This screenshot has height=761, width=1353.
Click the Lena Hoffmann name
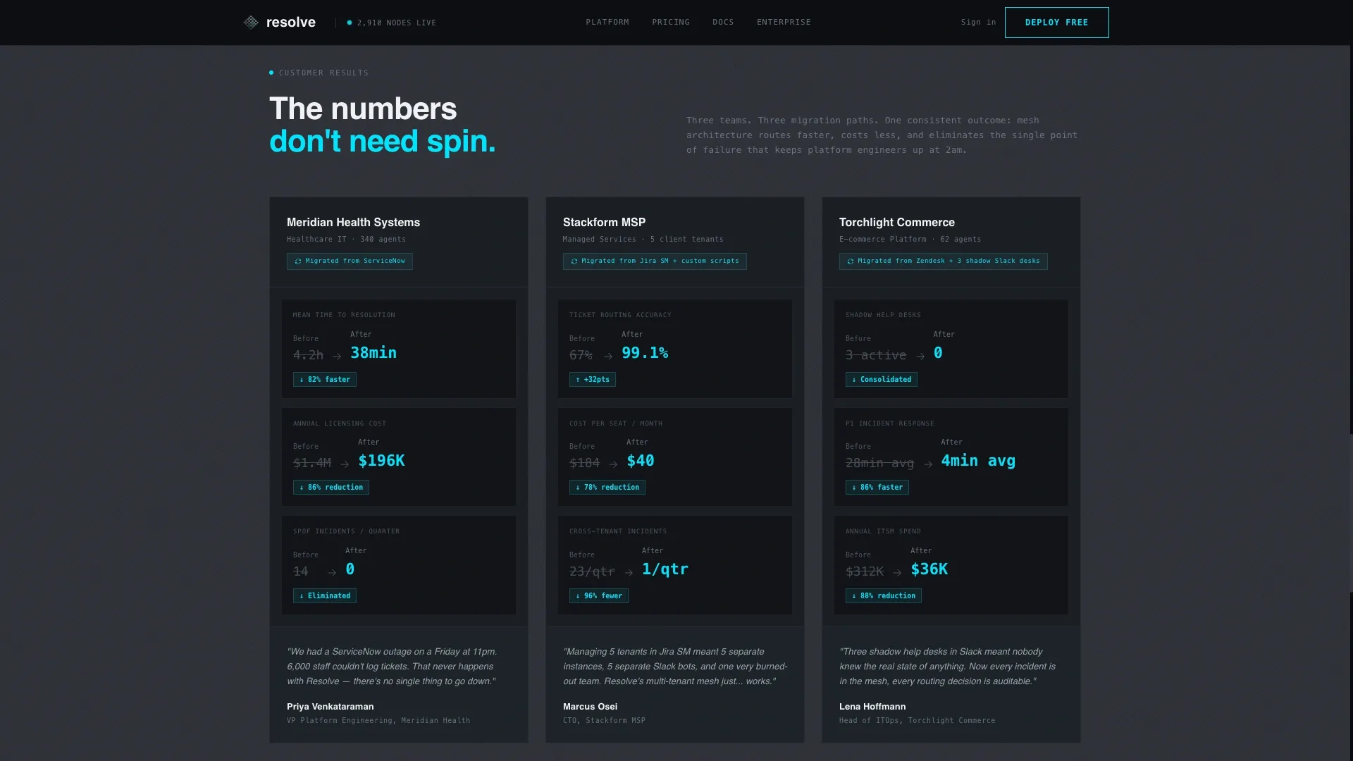pos(872,707)
